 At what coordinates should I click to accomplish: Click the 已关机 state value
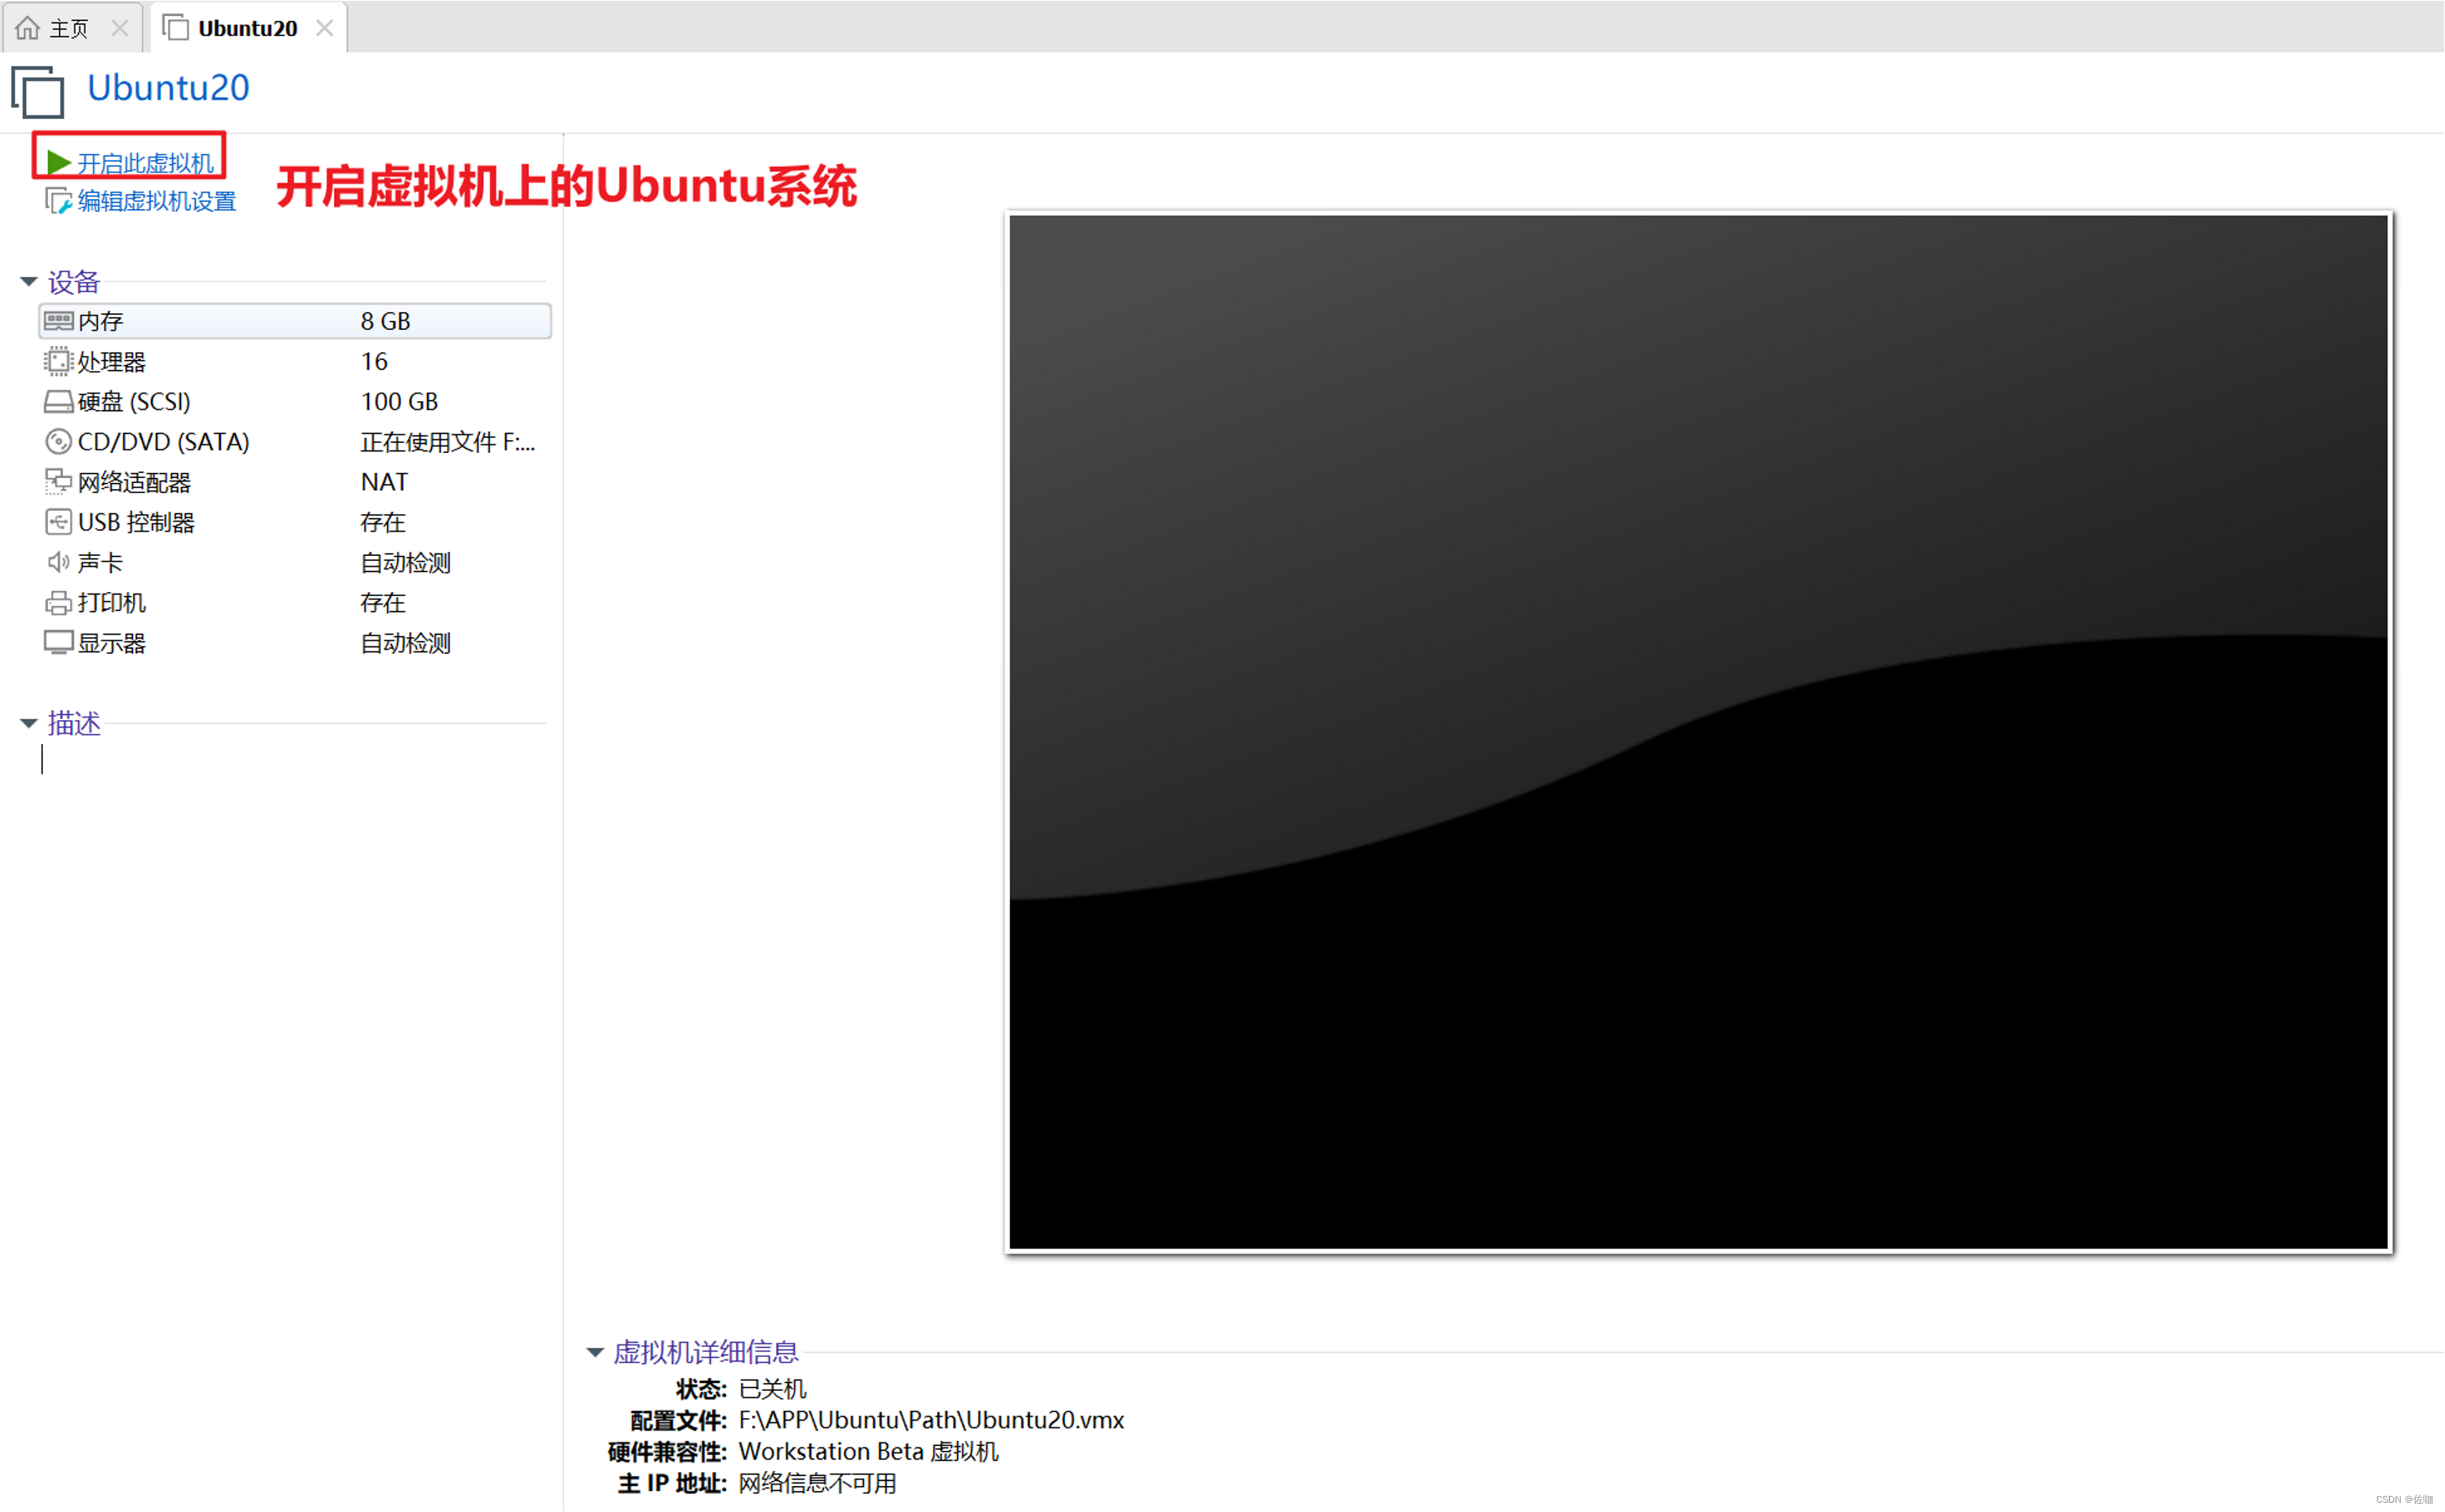pos(773,1389)
